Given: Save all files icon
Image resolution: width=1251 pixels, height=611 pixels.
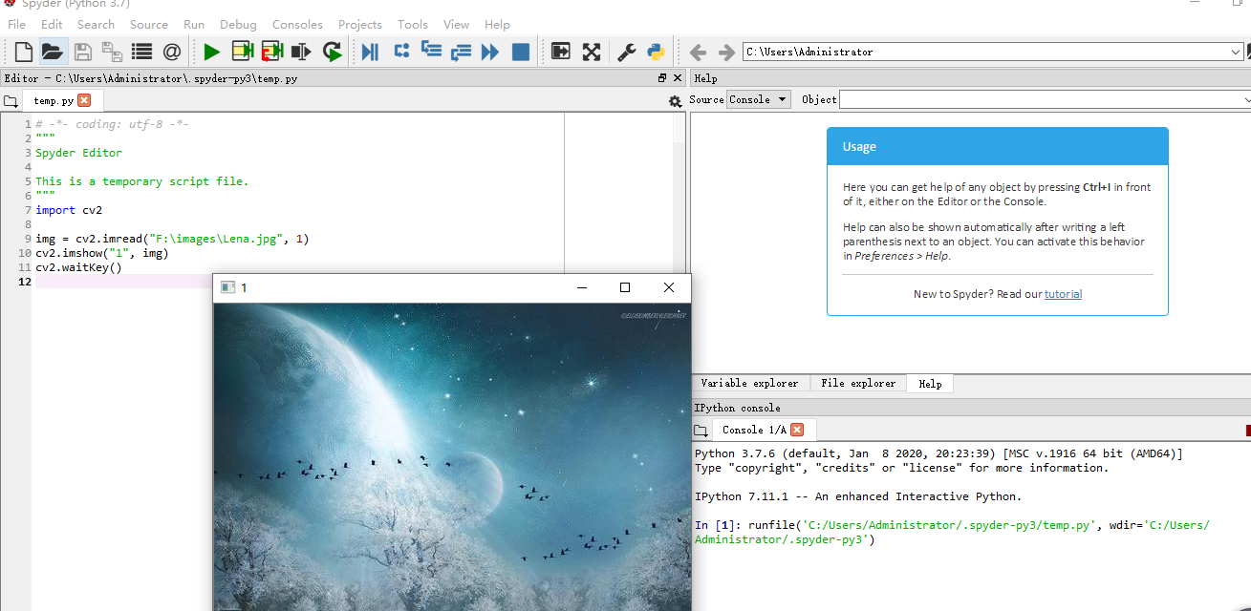Looking at the screenshot, I should [x=112, y=52].
